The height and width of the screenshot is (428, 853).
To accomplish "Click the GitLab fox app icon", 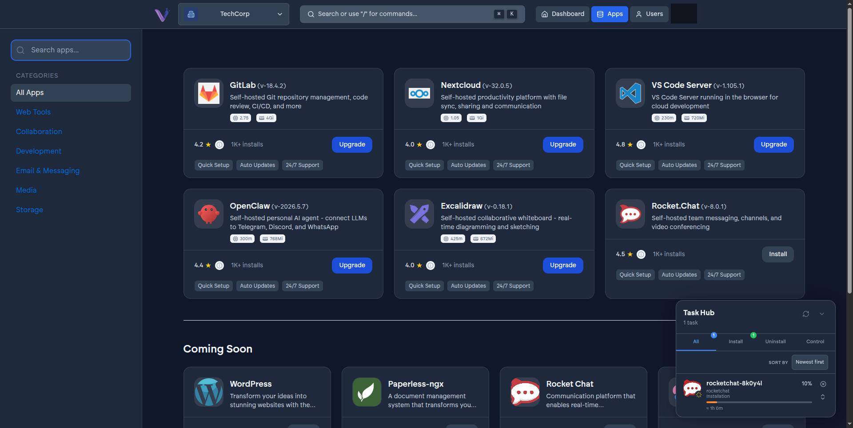I will [209, 93].
